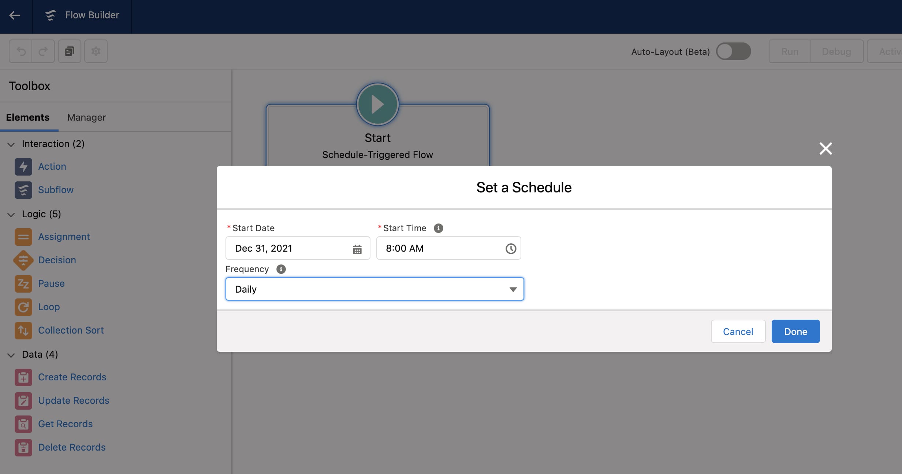Click the Start Time info icon

438,228
